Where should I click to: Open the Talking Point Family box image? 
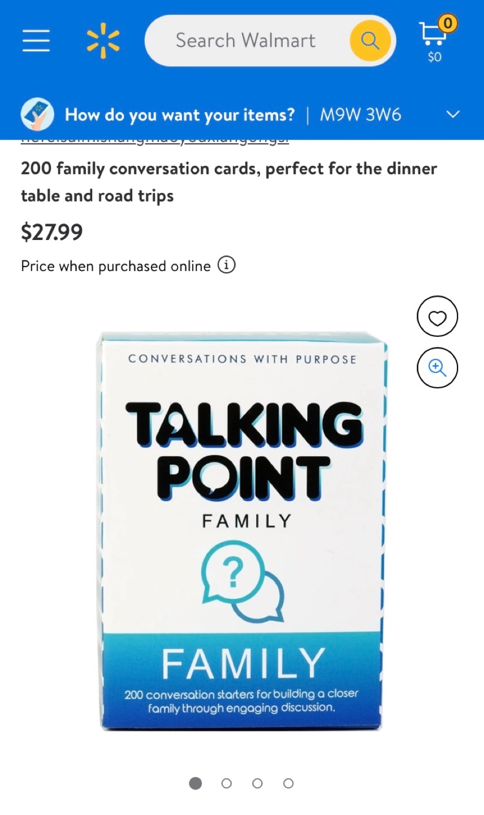click(x=243, y=531)
